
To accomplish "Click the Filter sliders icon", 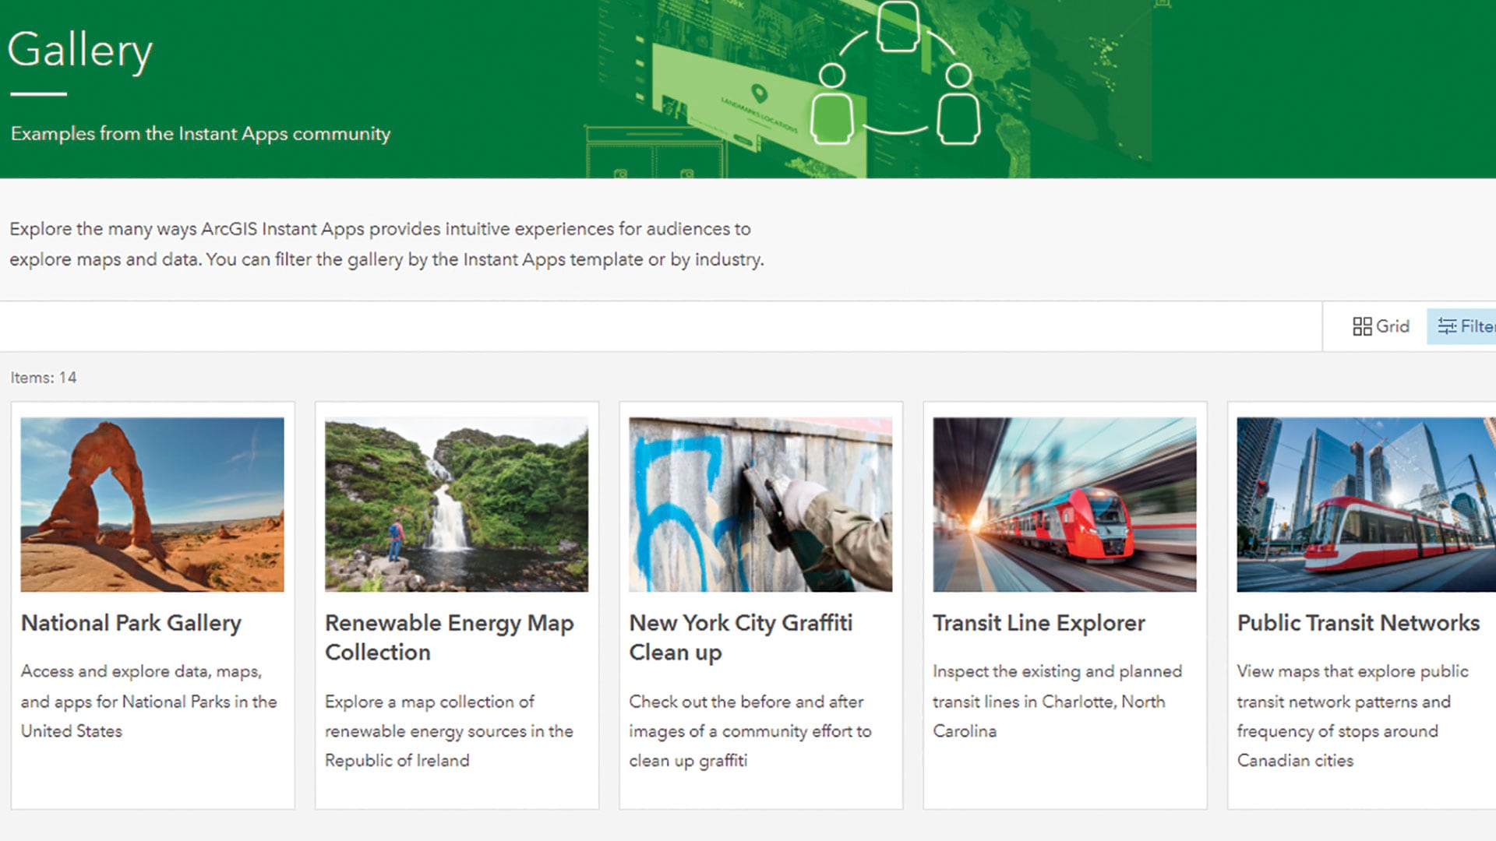I will [x=1447, y=326].
